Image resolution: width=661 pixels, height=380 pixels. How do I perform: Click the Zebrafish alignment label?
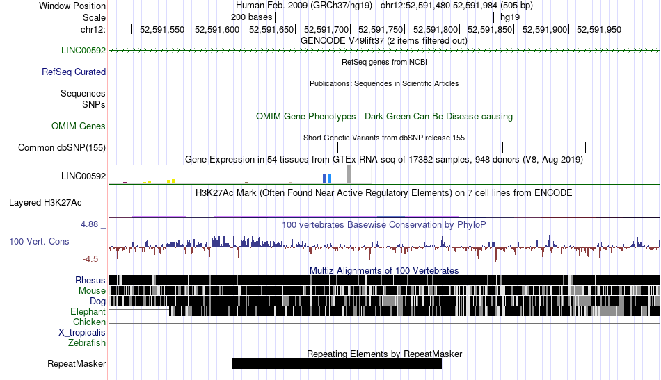coord(87,343)
